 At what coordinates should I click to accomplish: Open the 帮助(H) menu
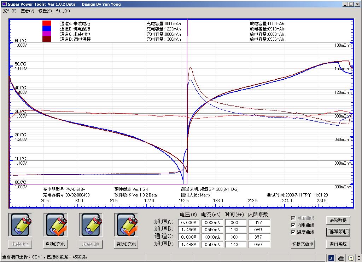(63, 11)
